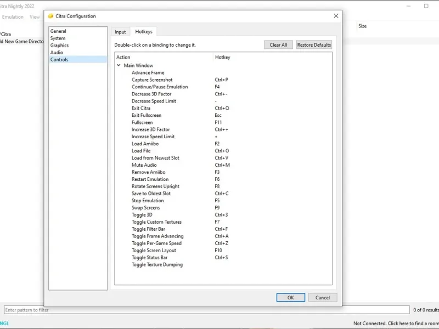The image size is (439, 329).
Task: Click the Esc hotkey binding
Action: (218, 115)
